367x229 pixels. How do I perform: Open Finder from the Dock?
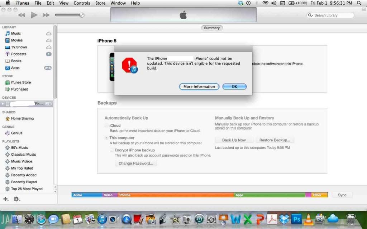[16, 219]
